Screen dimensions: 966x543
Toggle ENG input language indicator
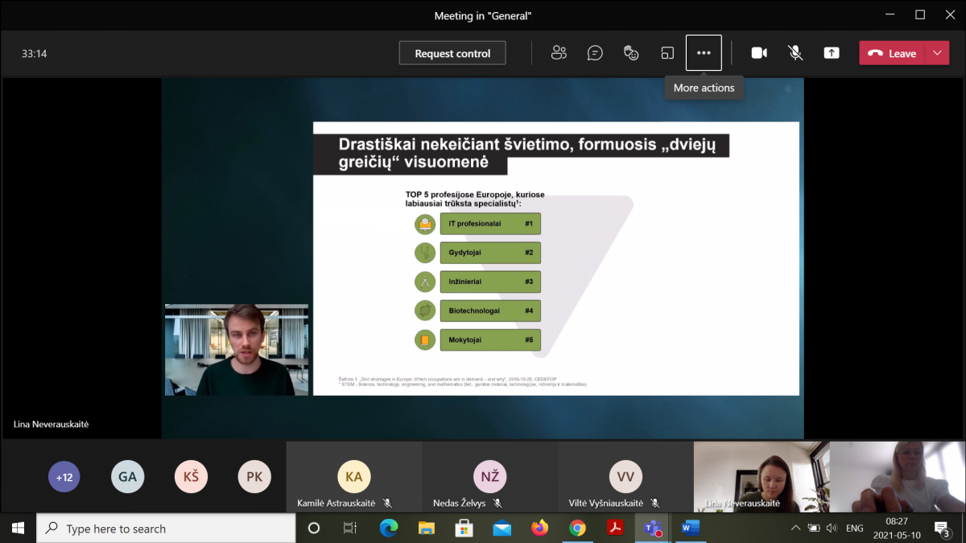click(x=855, y=529)
